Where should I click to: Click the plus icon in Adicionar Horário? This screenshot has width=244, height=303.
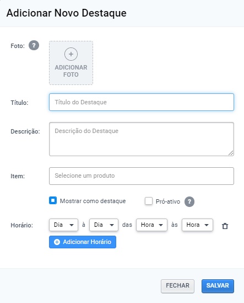click(x=57, y=242)
